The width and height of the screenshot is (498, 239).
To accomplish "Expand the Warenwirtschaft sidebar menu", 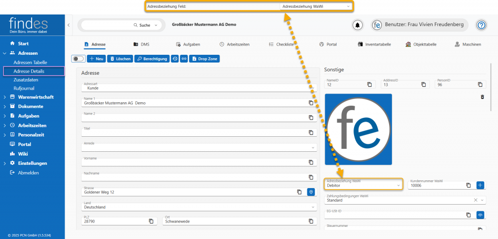I will point(36,97).
